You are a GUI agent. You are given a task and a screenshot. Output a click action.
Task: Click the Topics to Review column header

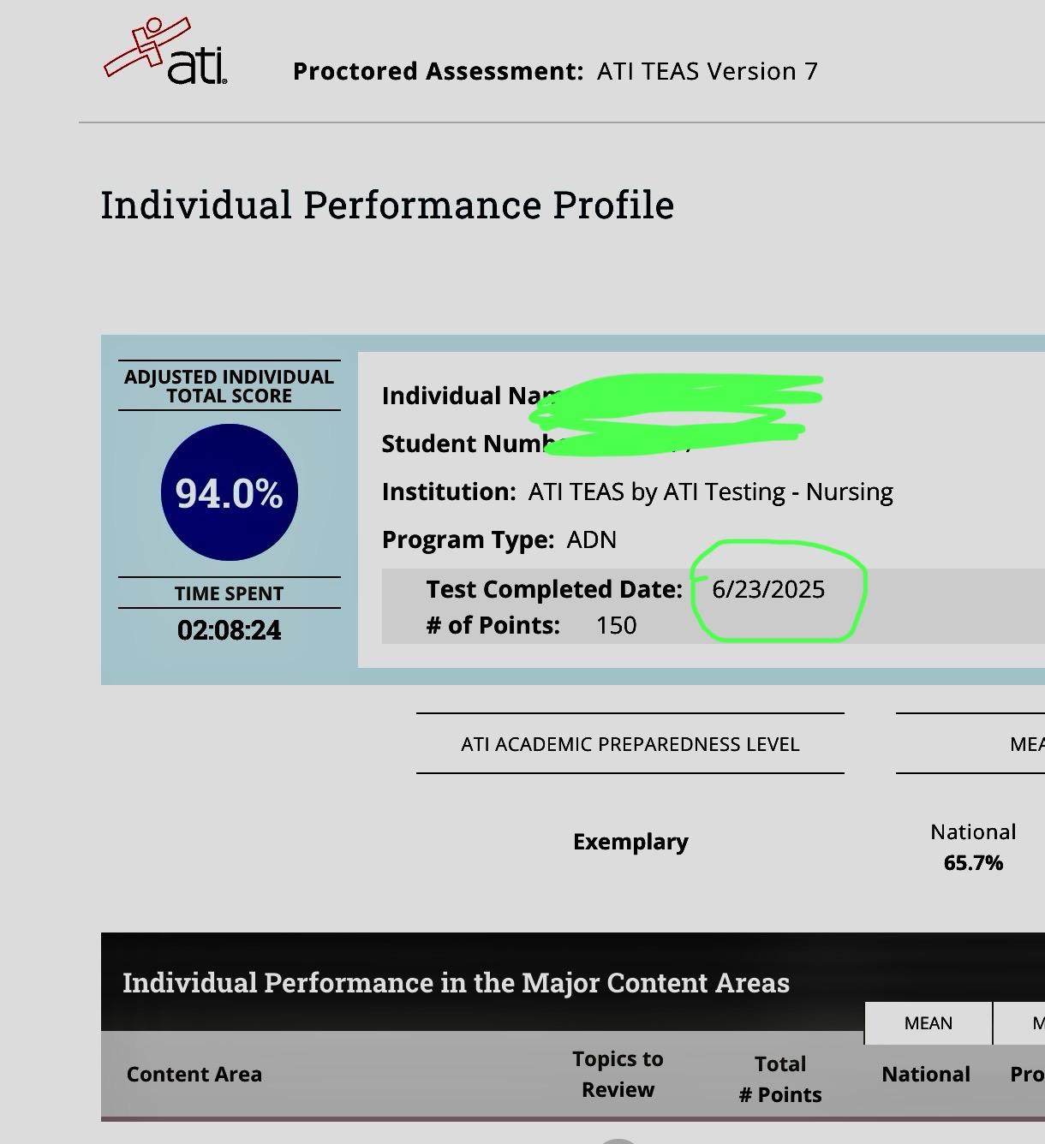click(x=618, y=1075)
